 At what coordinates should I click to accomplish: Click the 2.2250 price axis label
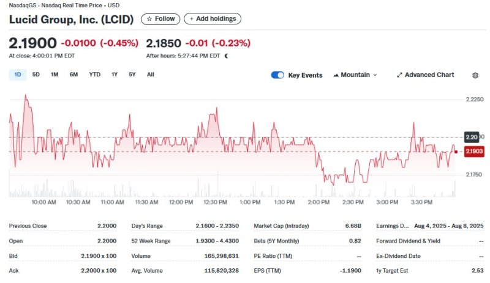[475, 99]
